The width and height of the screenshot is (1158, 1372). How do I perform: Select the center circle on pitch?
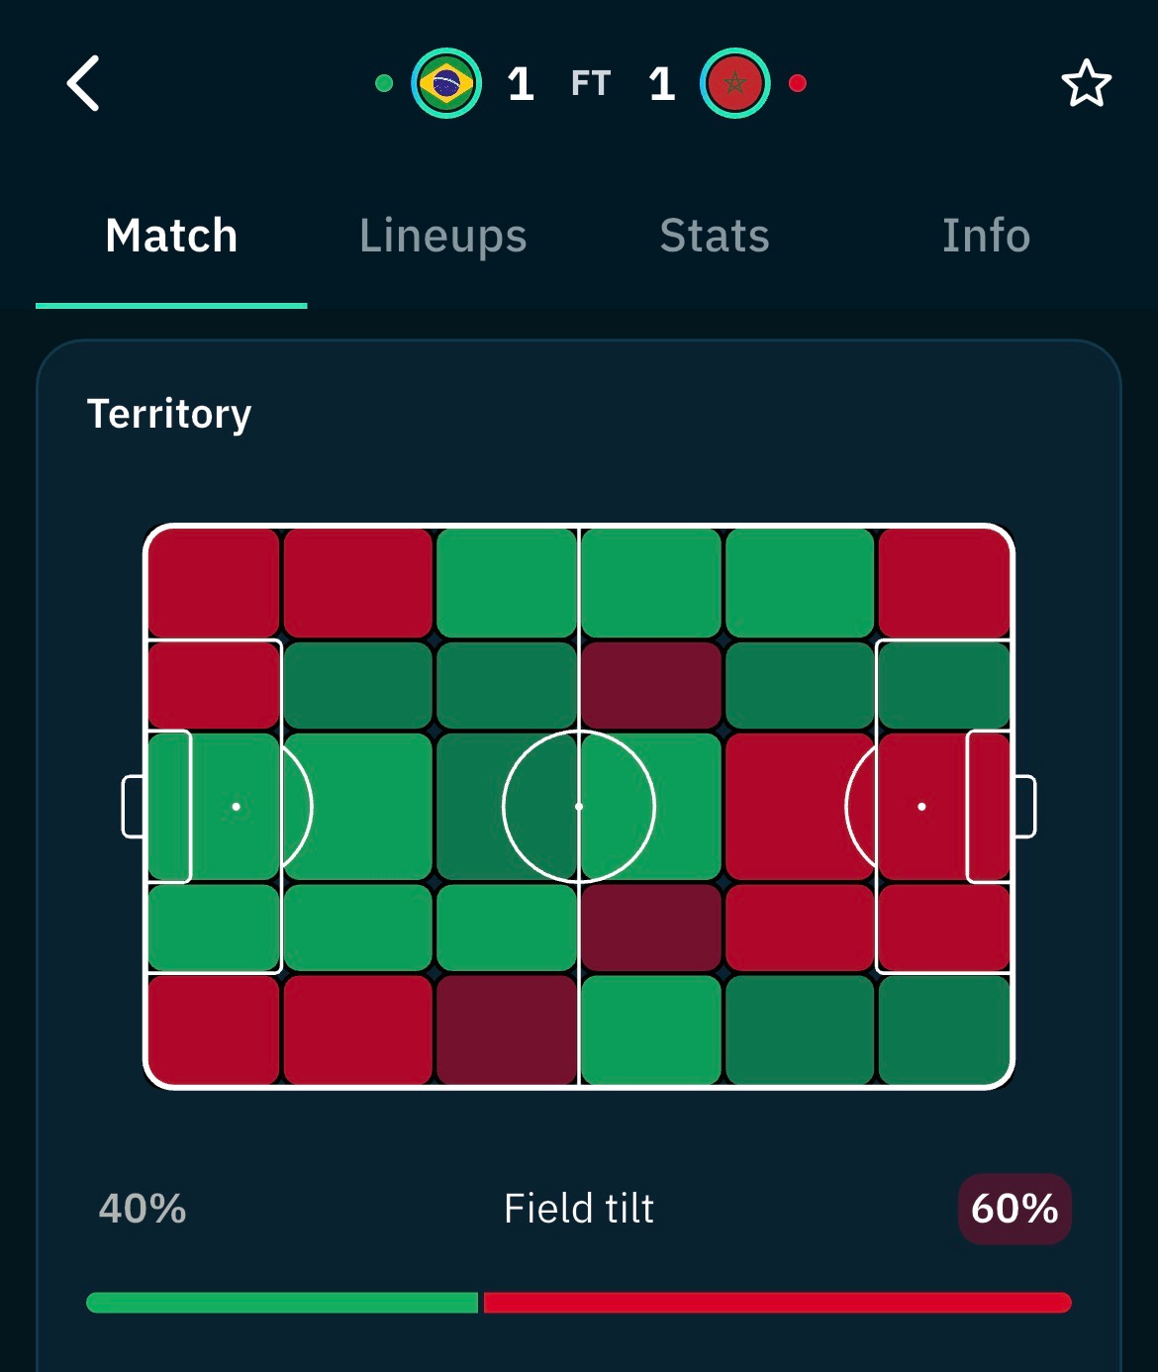point(579,806)
